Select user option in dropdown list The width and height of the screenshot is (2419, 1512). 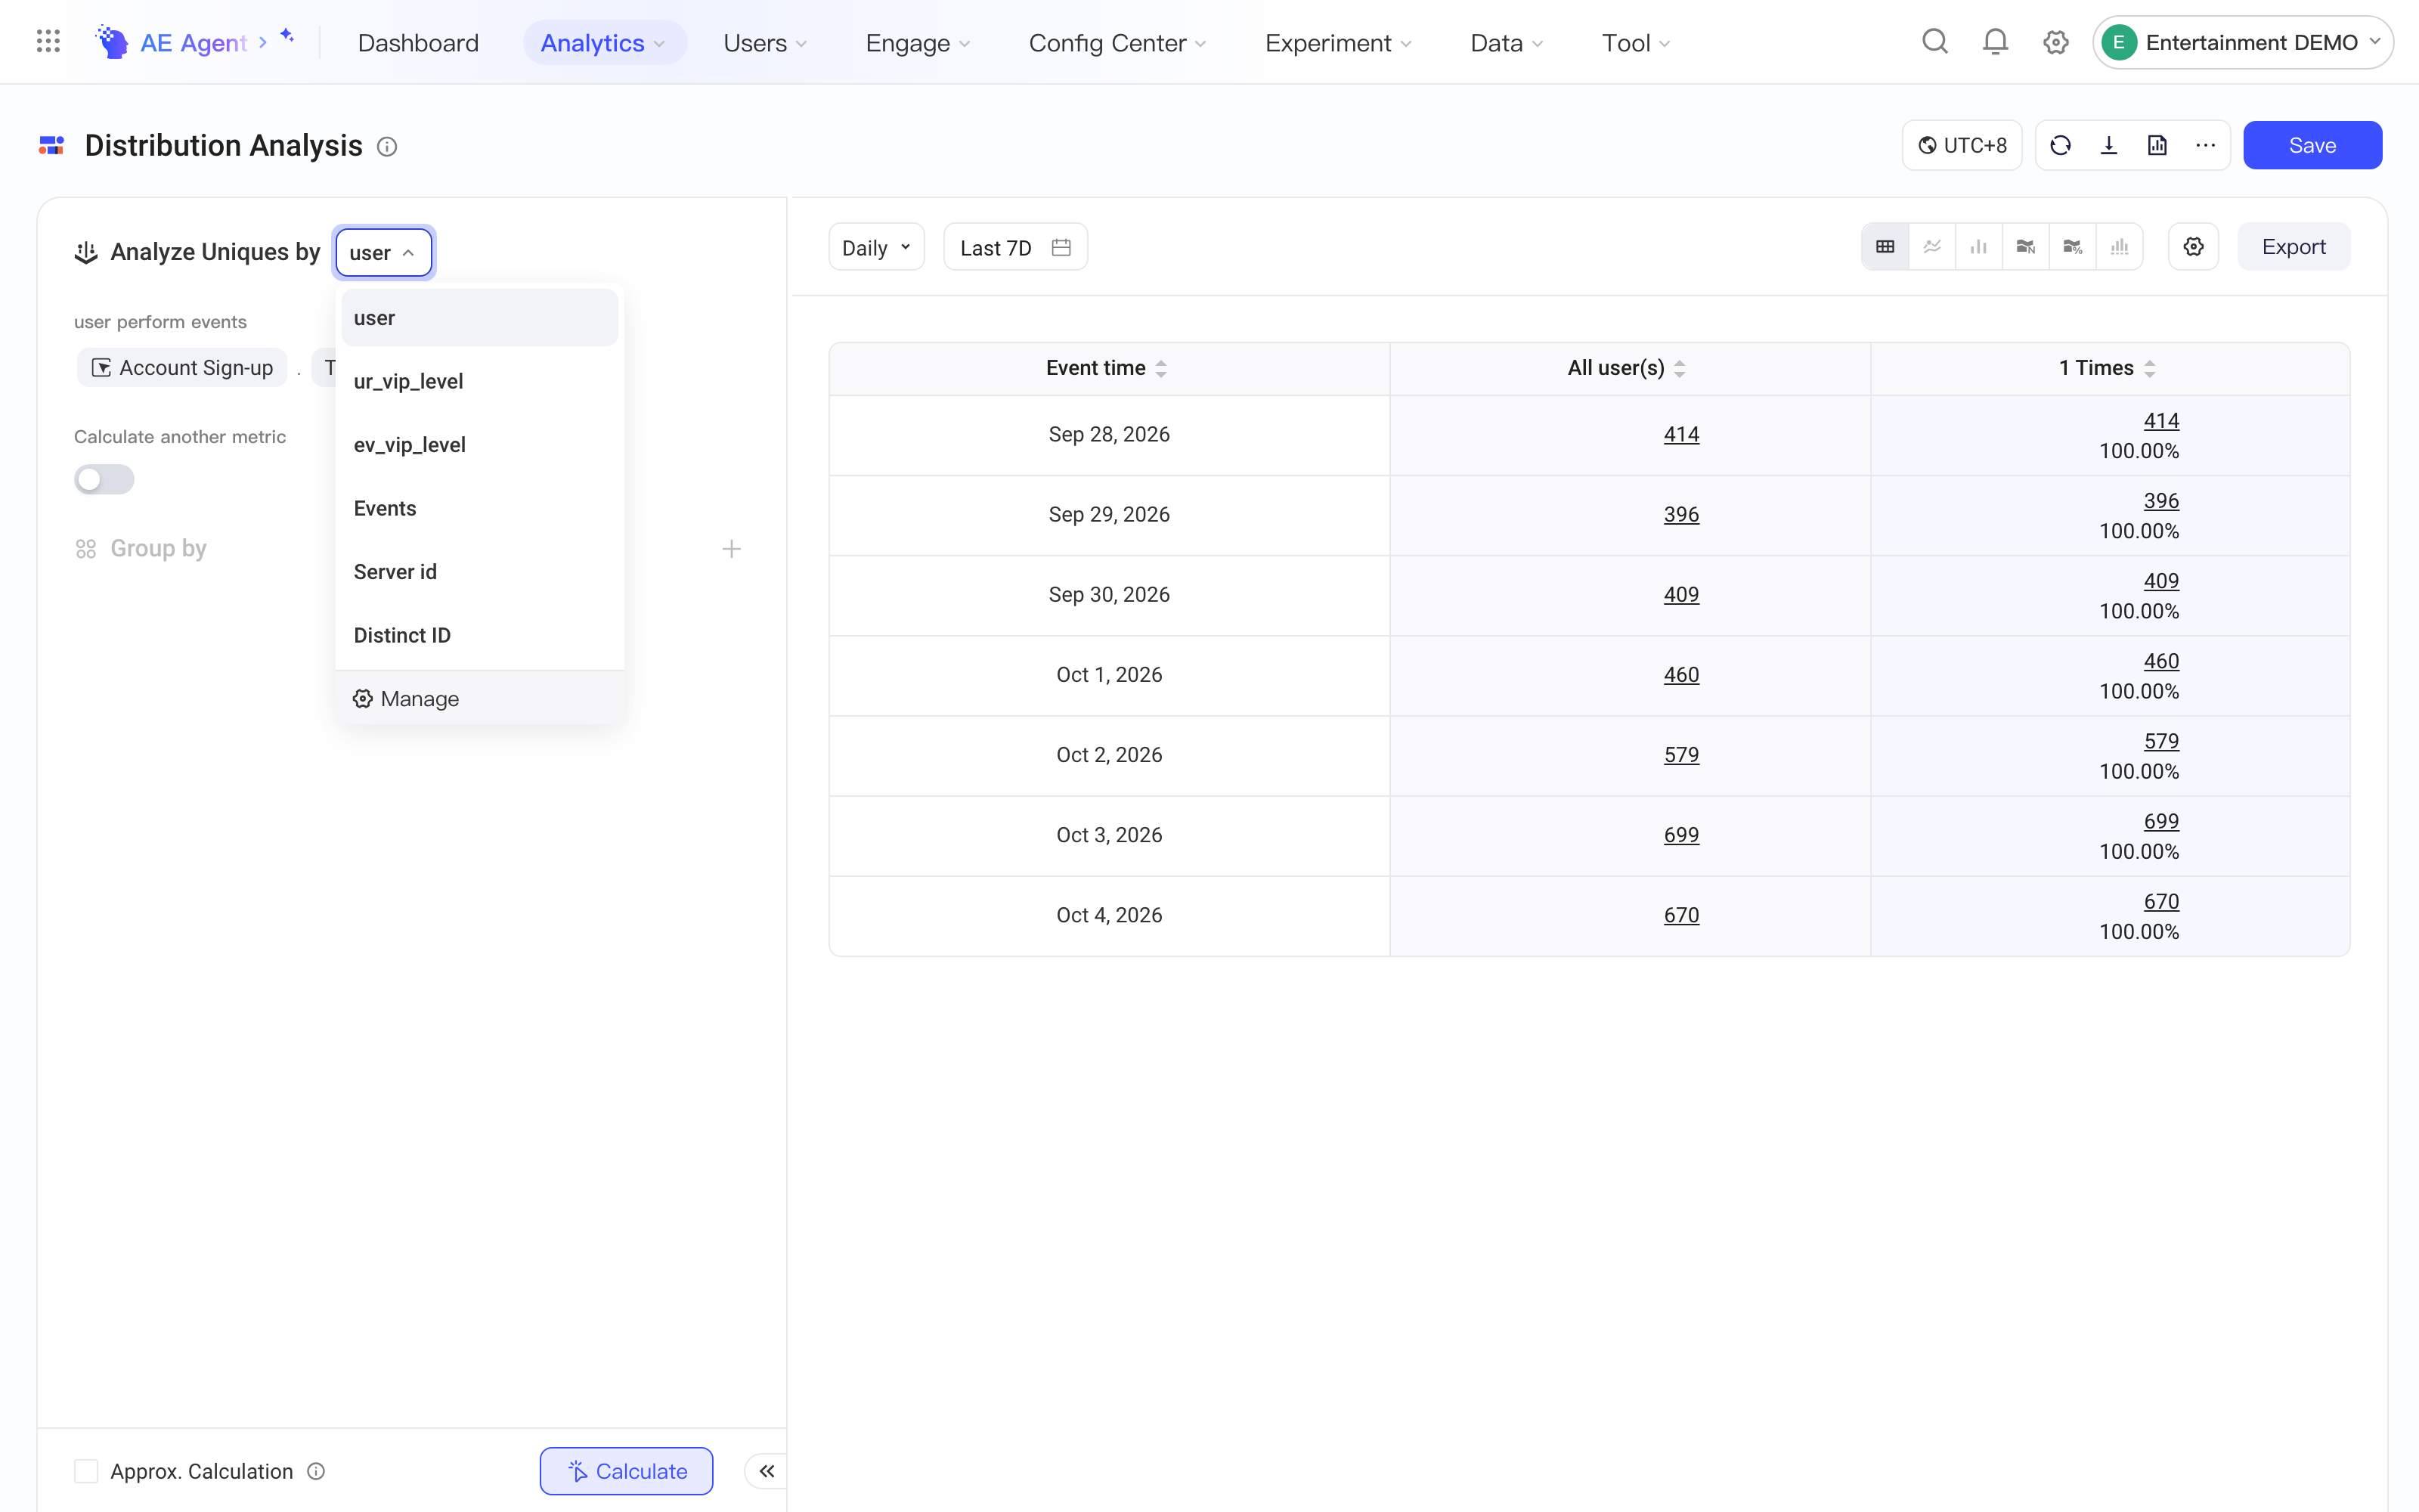[x=480, y=318]
